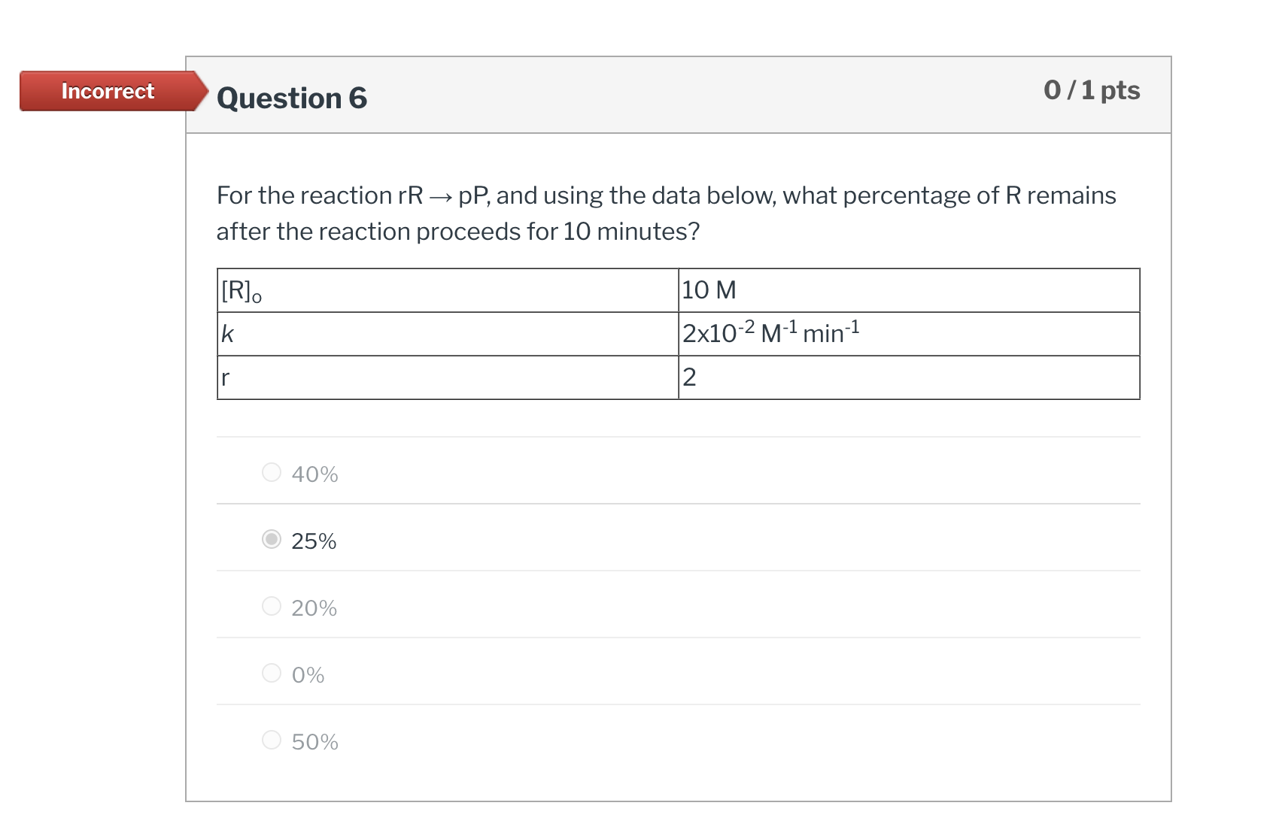Viewport: 1285px width, 833px height.
Task: Click the filled radio beside 25%
Action: [271, 540]
